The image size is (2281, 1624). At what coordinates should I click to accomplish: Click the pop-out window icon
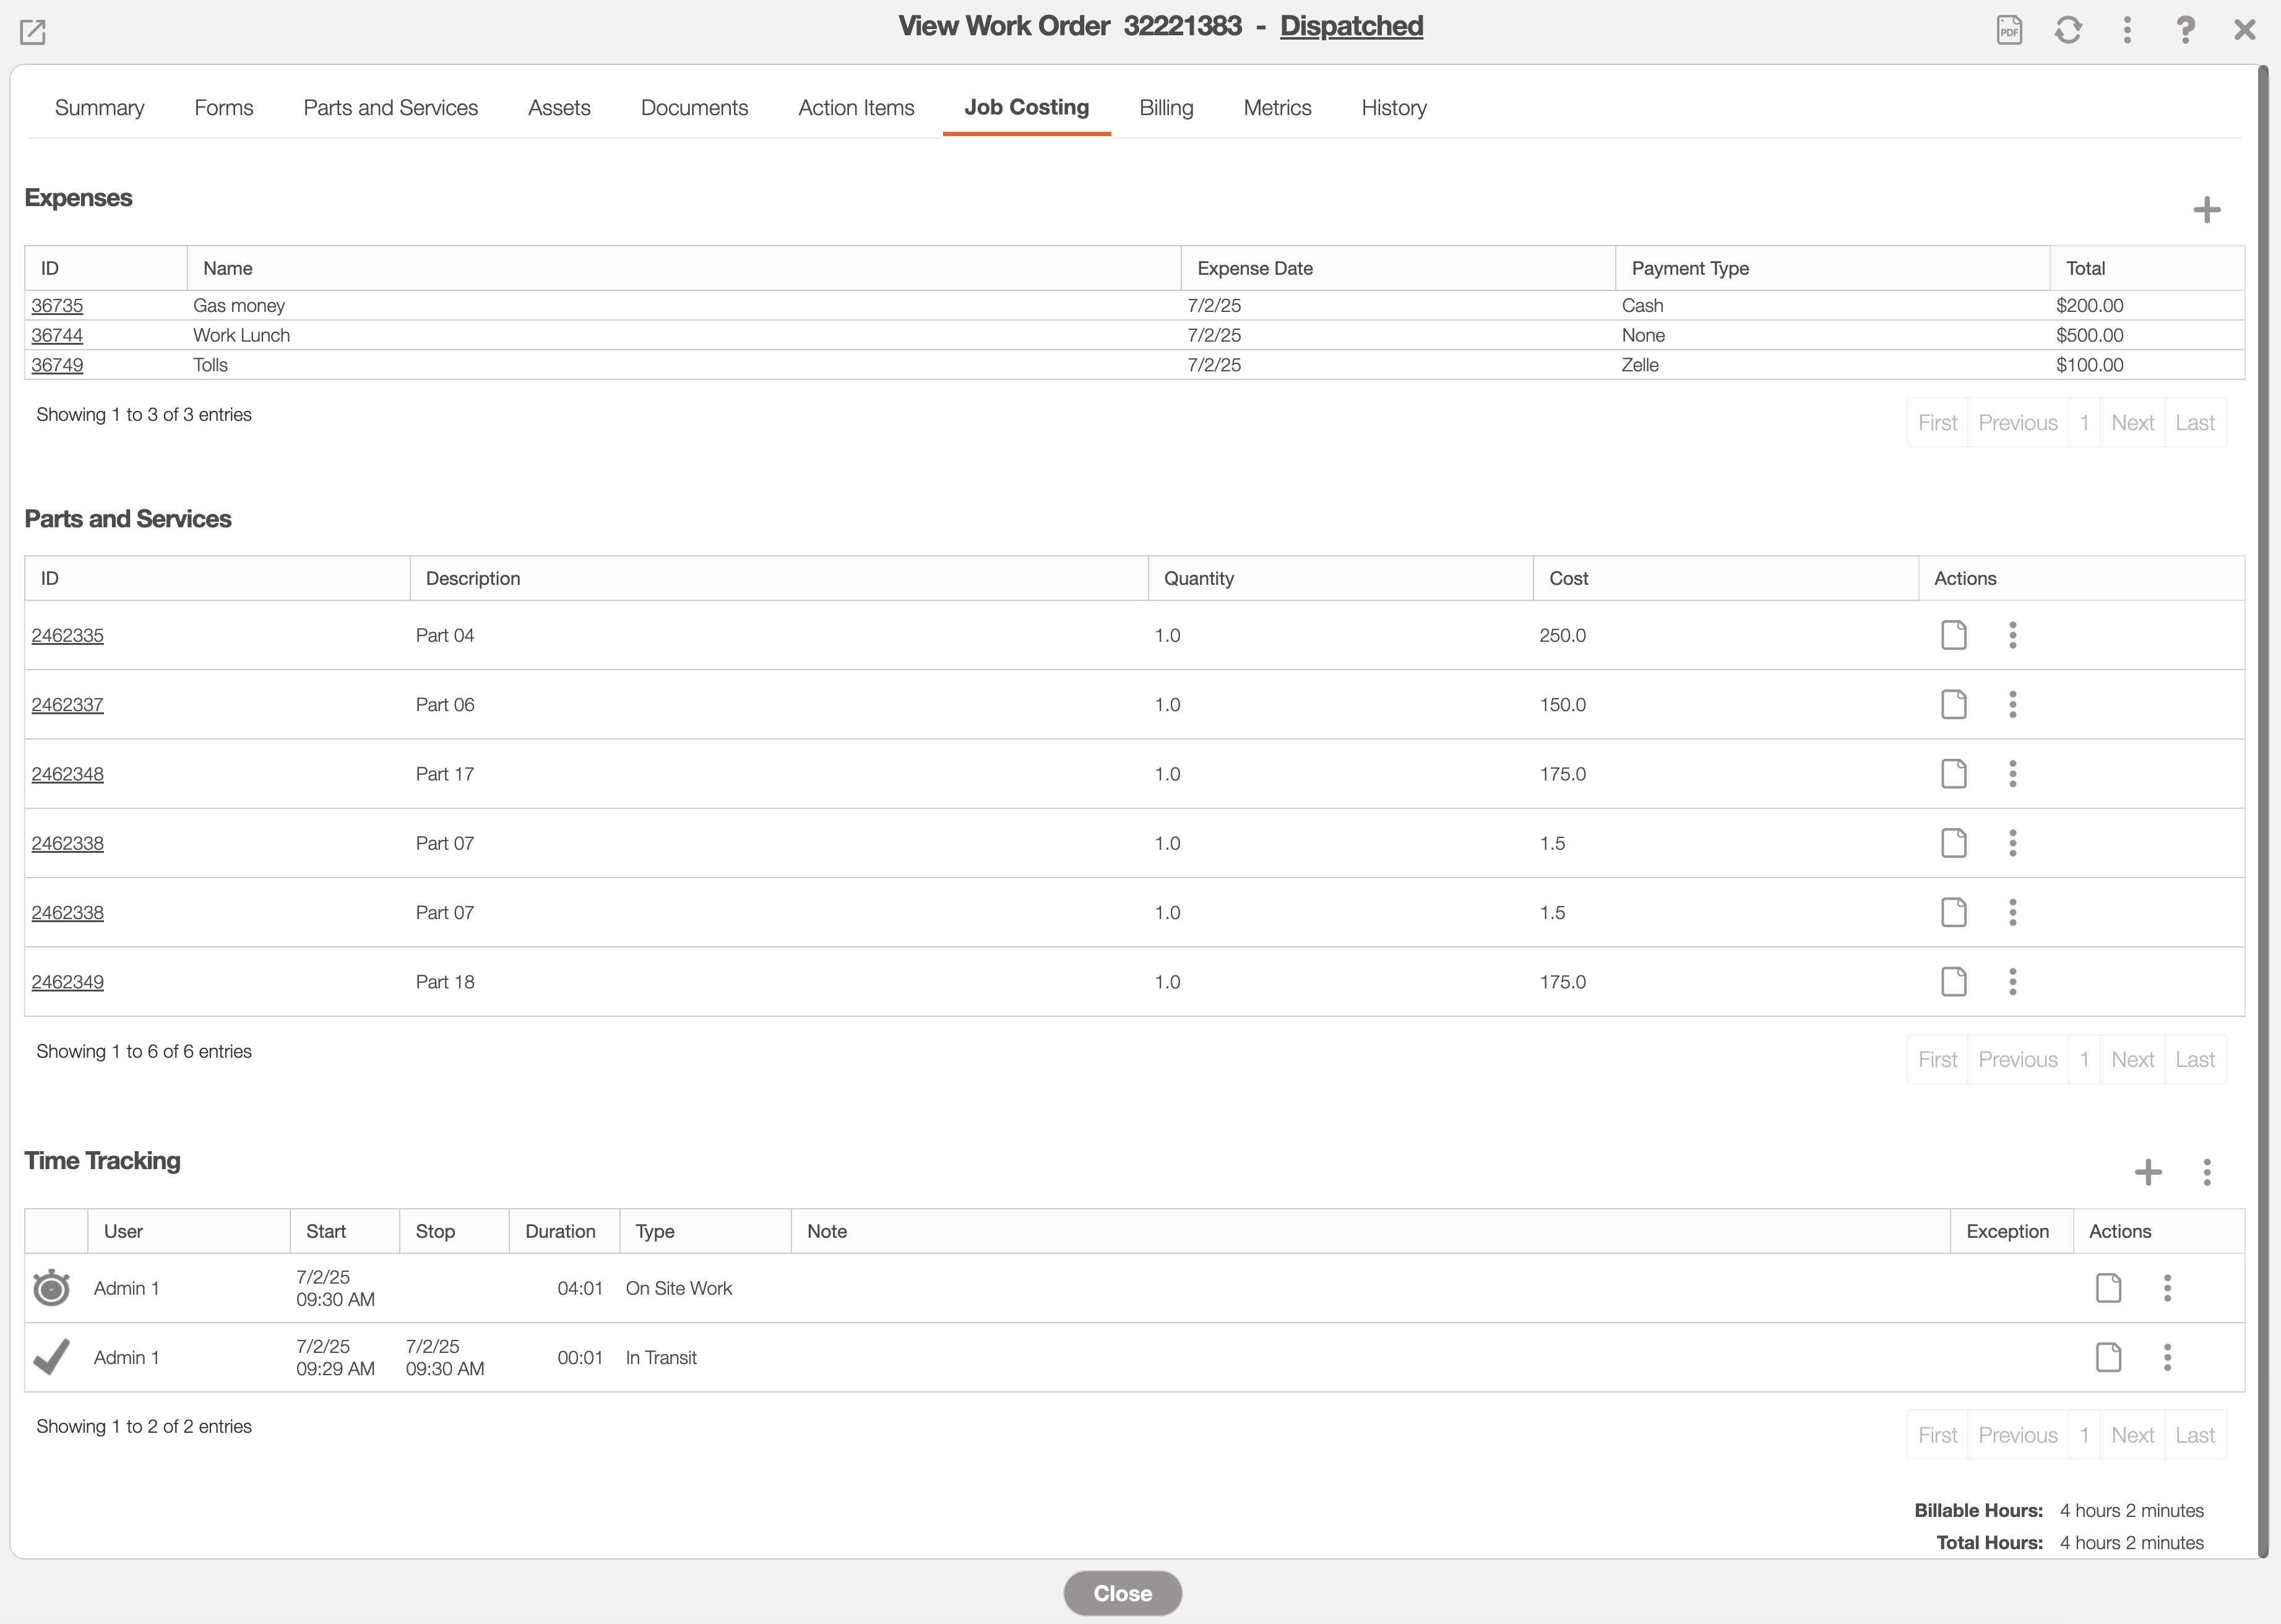33,32
